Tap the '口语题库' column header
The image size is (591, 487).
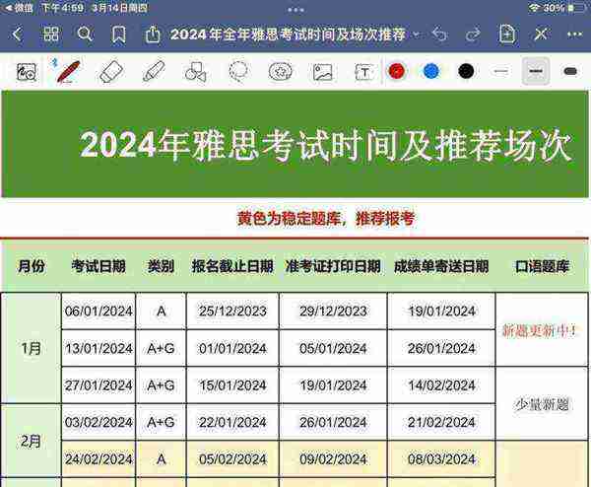(x=542, y=266)
